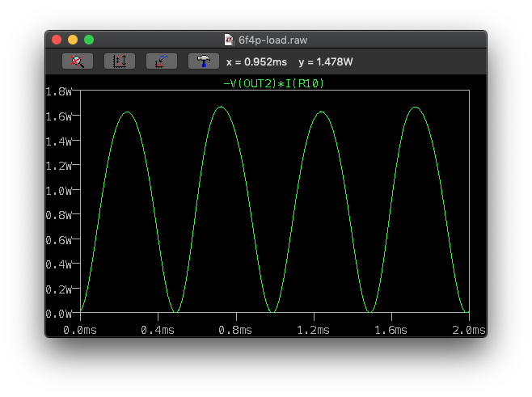Click the 1.2ms label on the horizontal axis
532x397 pixels.
pyautogui.click(x=312, y=330)
